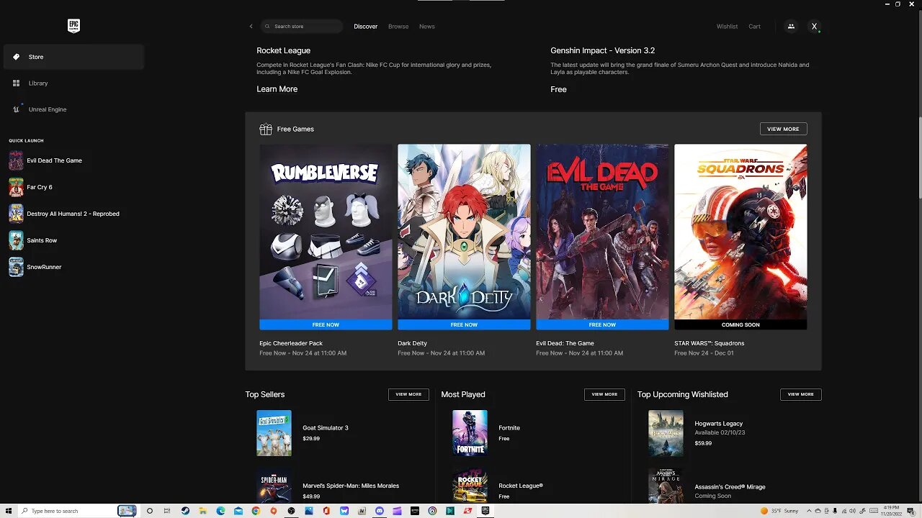Open the Dark Deity free game cover
922x518 pixels.
click(x=464, y=232)
